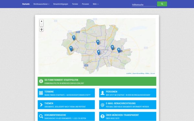Go to Personen in top navigation
The height and width of the screenshot is (121, 194).
click(x=85, y=4)
